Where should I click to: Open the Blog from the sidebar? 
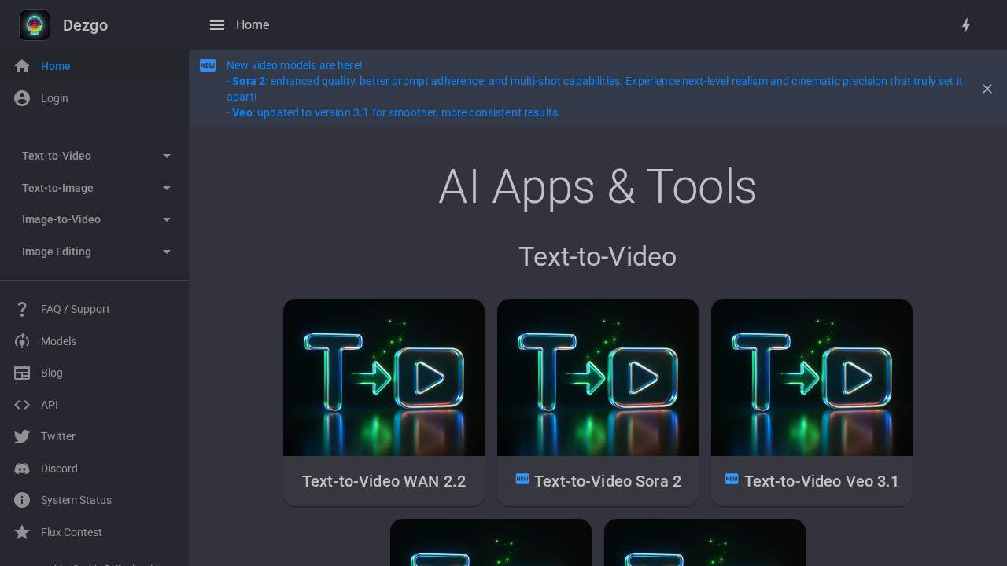click(x=52, y=373)
